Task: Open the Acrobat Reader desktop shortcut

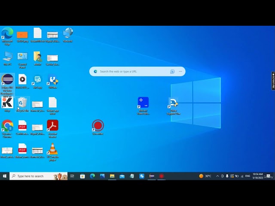Action: 52,126
